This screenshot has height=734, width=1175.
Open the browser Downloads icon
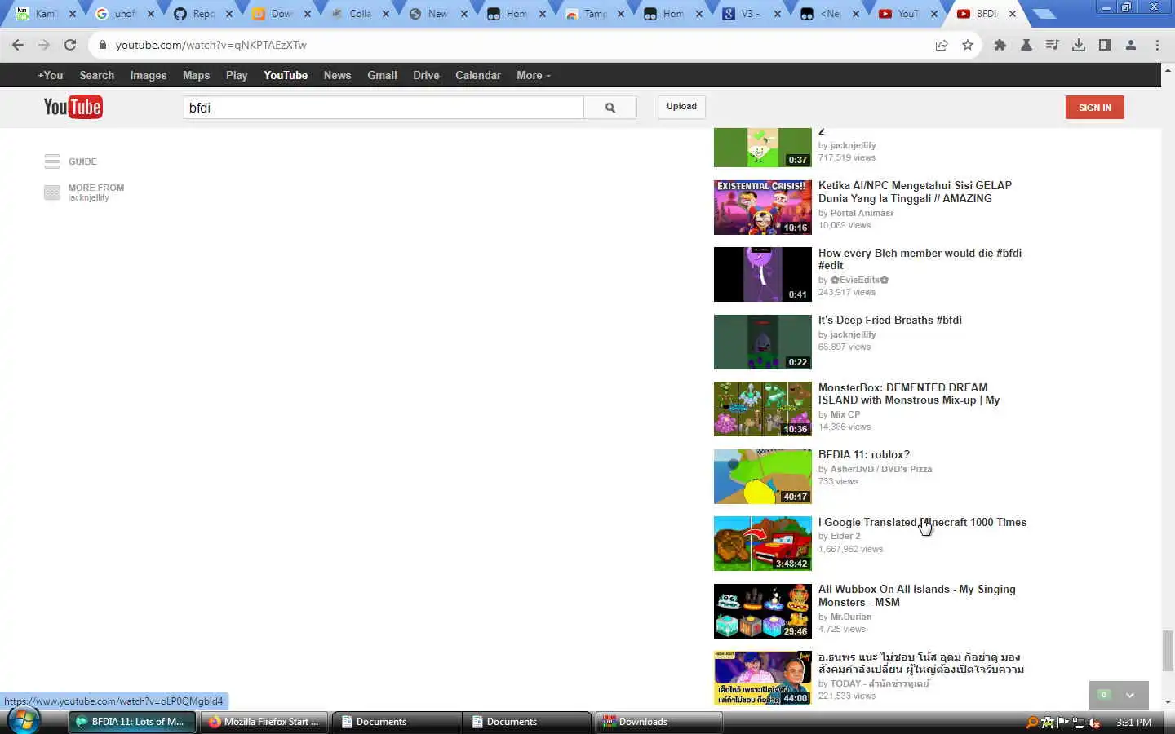pyautogui.click(x=1079, y=45)
